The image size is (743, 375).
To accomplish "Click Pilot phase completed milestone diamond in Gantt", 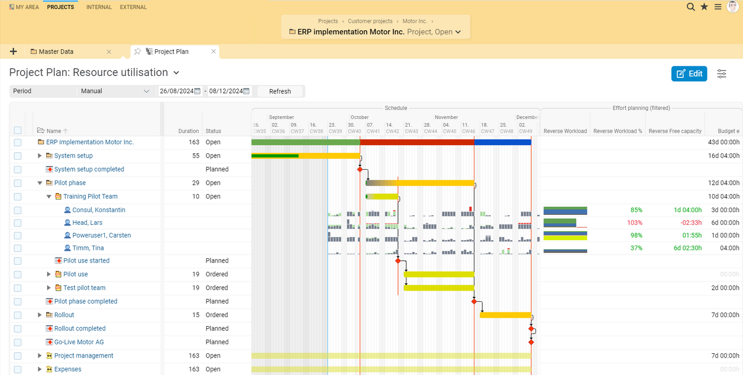I will click(474, 301).
